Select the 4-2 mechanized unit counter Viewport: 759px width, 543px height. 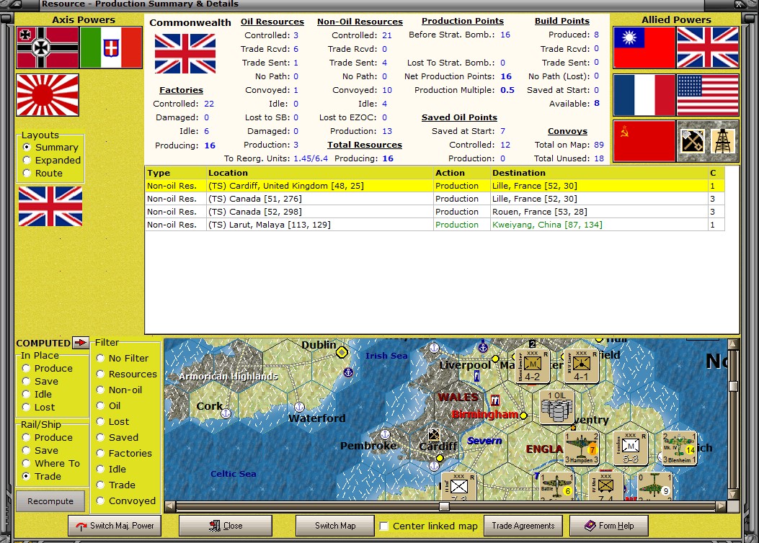click(x=532, y=366)
